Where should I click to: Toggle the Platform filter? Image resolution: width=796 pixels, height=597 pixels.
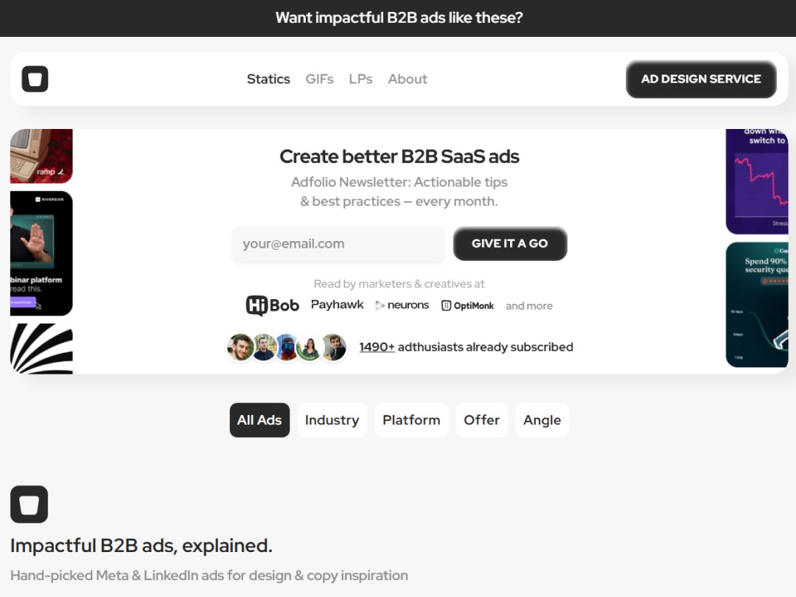point(411,420)
